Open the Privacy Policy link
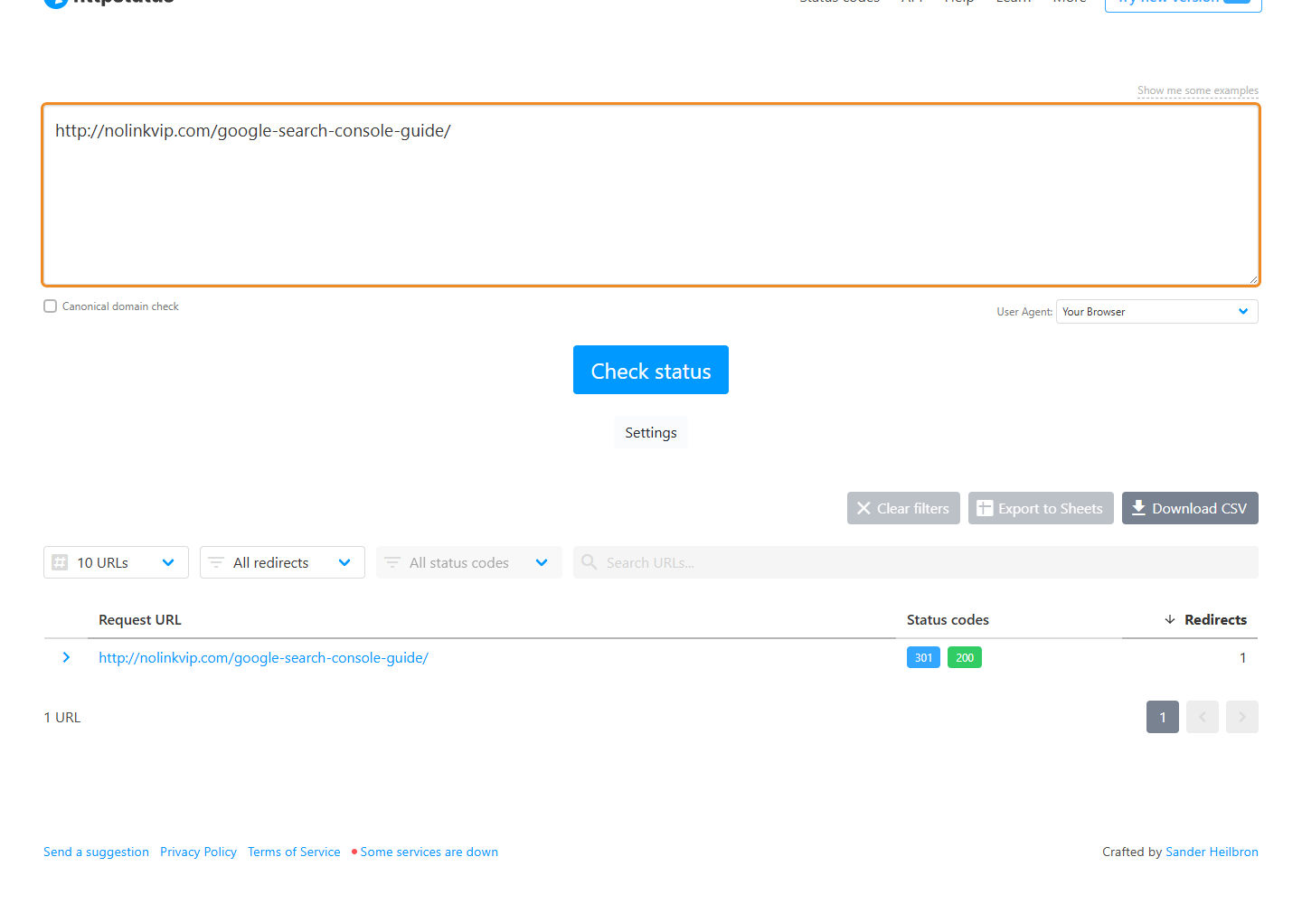The width and height of the screenshot is (1302, 904). pyautogui.click(x=198, y=852)
